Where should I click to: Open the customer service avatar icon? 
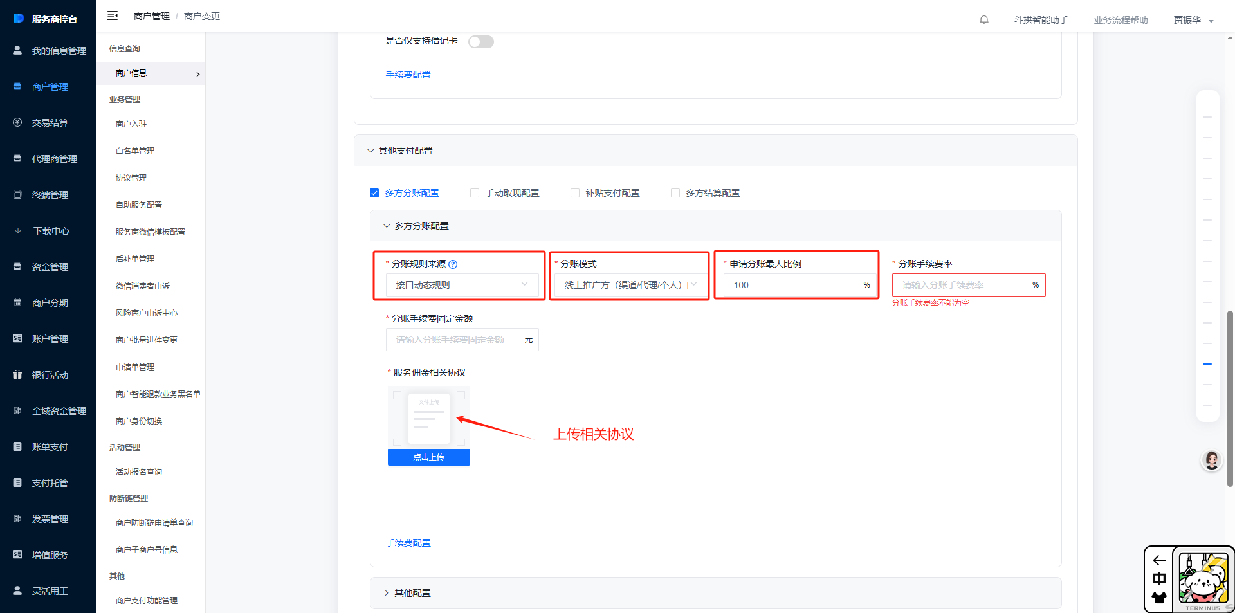[x=1212, y=461]
